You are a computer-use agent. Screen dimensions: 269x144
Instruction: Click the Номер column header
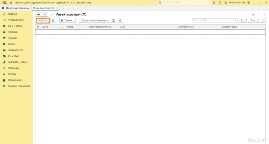(x=76, y=27)
